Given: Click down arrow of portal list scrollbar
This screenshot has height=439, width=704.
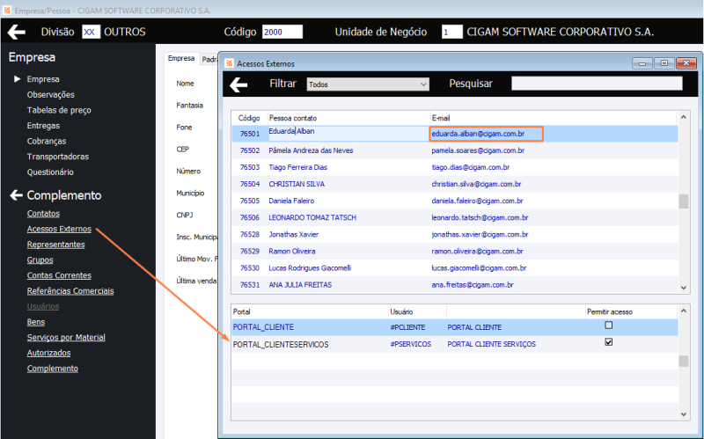Looking at the screenshot, I should [x=684, y=414].
